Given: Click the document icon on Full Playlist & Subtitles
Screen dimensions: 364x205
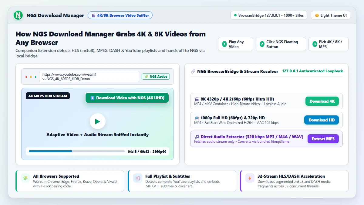Looking at the screenshot, I should pos(138,178).
